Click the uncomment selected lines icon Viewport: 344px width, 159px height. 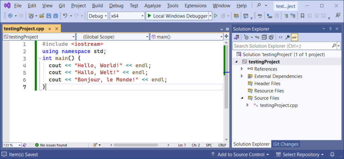293,16
